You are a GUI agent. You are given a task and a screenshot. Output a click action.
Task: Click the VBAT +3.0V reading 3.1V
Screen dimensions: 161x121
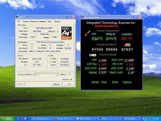[x=131, y=73]
